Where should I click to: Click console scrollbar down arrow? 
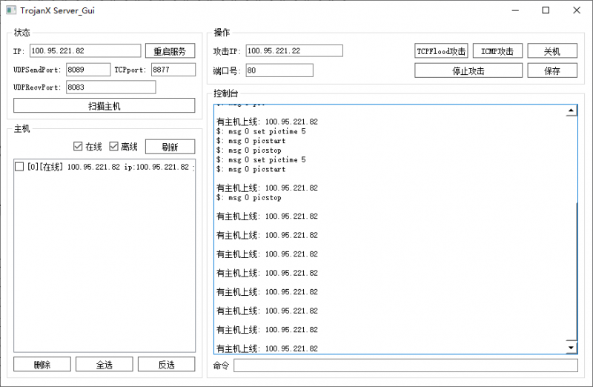tap(571, 347)
